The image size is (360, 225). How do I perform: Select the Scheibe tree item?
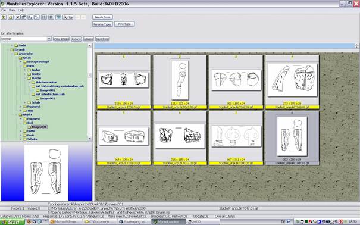[32, 139]
